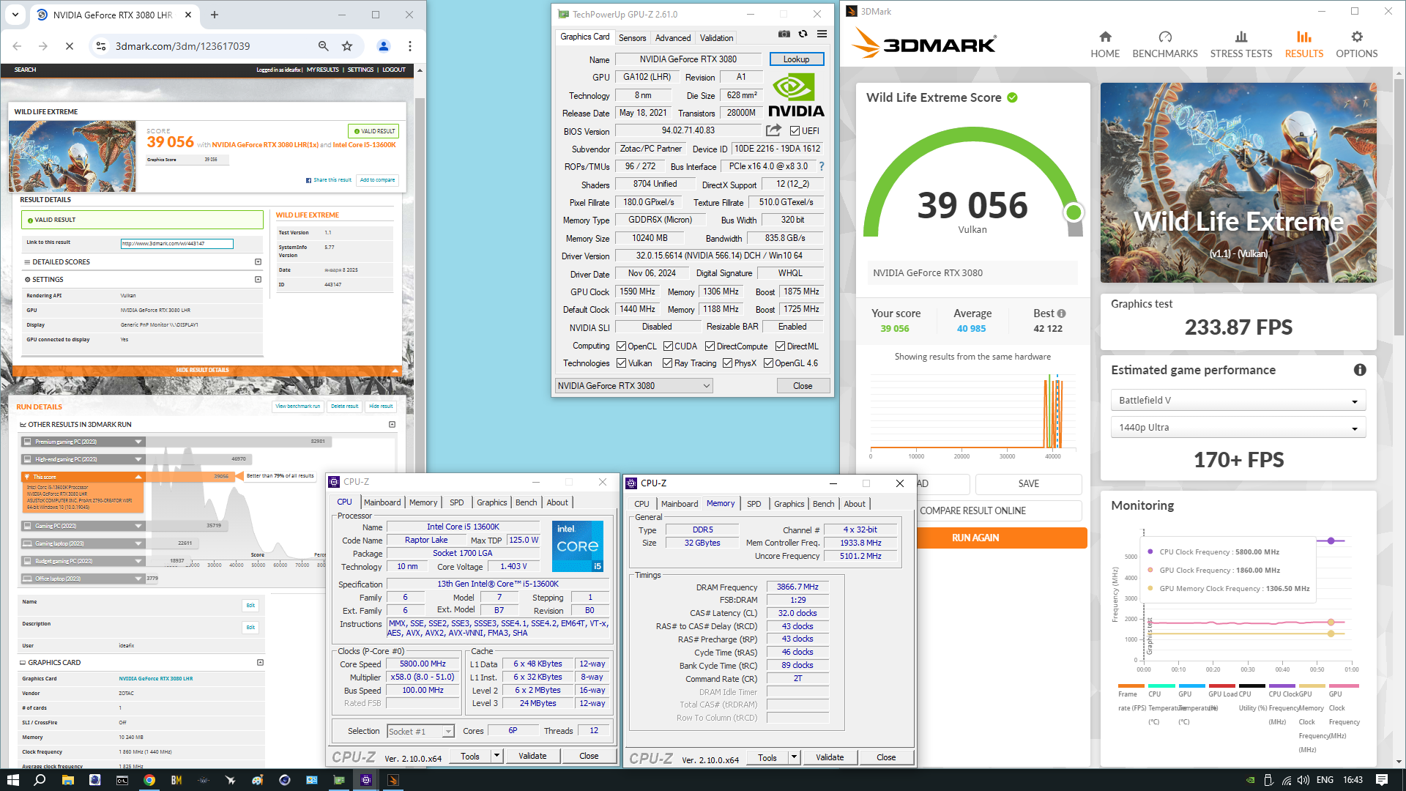The width and height of the screenshot is (1406, 791).
Task: Click green score gauge knob
Action: coord(1074,212)
